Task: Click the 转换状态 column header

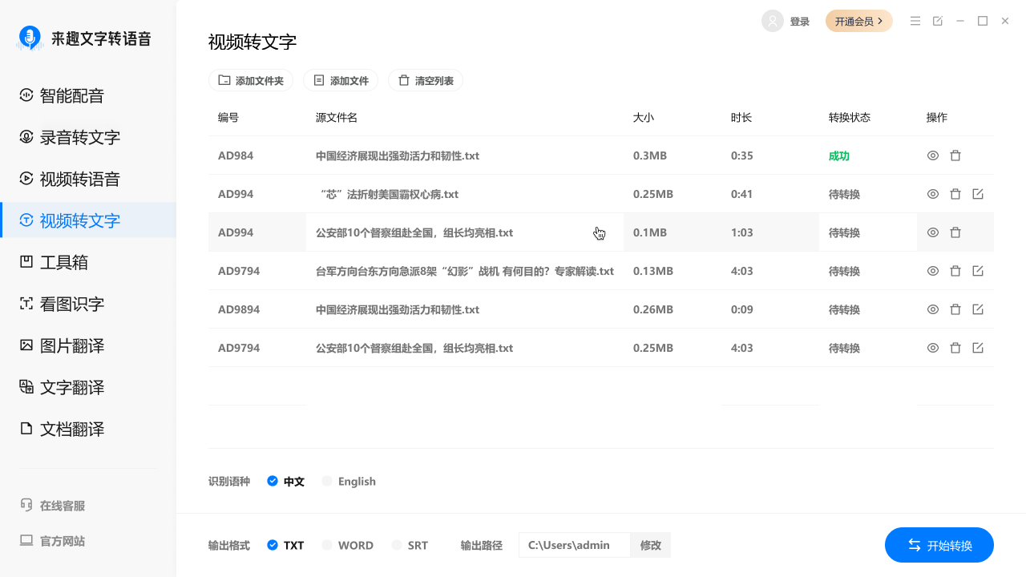Action: 850,118
